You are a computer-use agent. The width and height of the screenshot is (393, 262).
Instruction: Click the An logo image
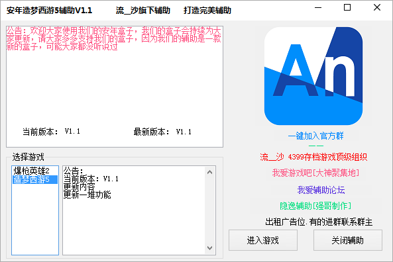coord(313,76)
